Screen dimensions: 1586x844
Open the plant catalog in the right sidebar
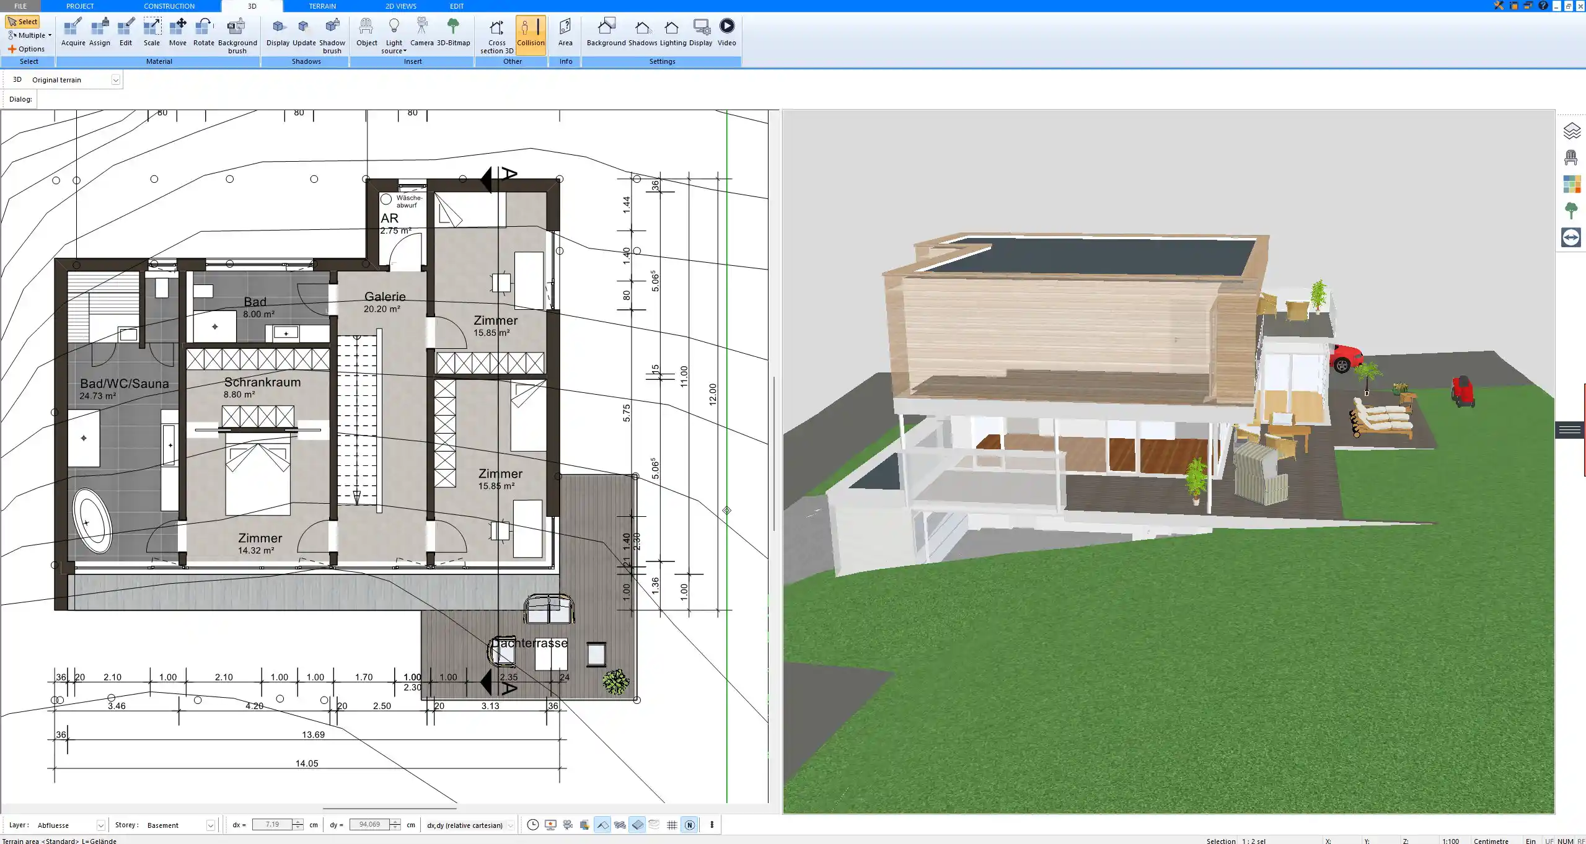[x=1572, y=211]
